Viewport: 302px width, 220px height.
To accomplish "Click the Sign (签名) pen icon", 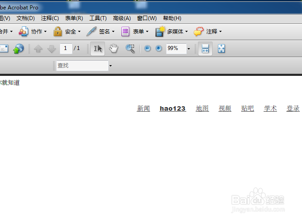I will 91,31.
